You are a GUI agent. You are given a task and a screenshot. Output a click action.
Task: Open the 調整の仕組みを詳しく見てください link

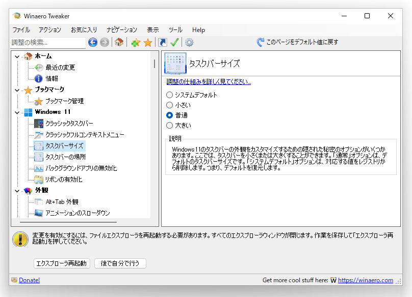[209, 82]
